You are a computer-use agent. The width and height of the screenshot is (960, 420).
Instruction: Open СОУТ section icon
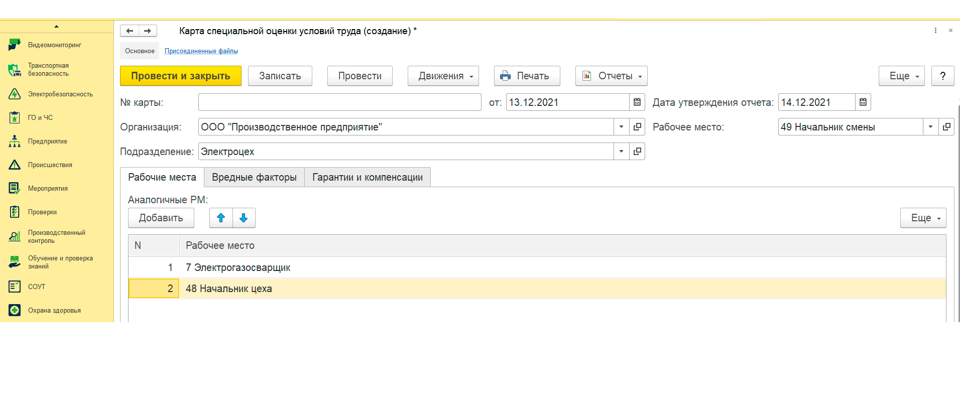coord(15,287)
